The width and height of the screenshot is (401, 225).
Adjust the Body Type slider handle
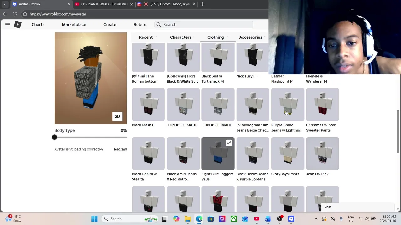[x=55, y=137]
